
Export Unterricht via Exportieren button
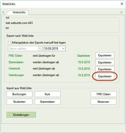(x=105, y=69)
